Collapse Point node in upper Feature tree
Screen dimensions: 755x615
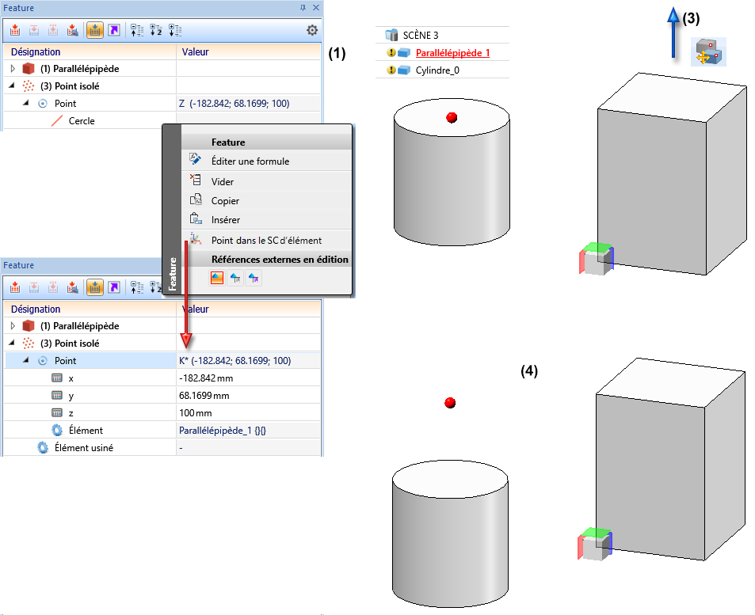[26, 103]
